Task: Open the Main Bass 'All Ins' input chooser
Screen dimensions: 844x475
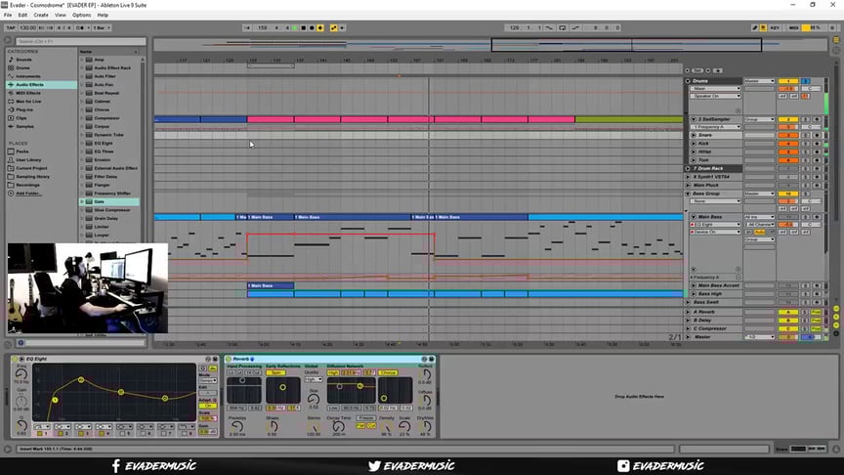Action: click(759, 217)
